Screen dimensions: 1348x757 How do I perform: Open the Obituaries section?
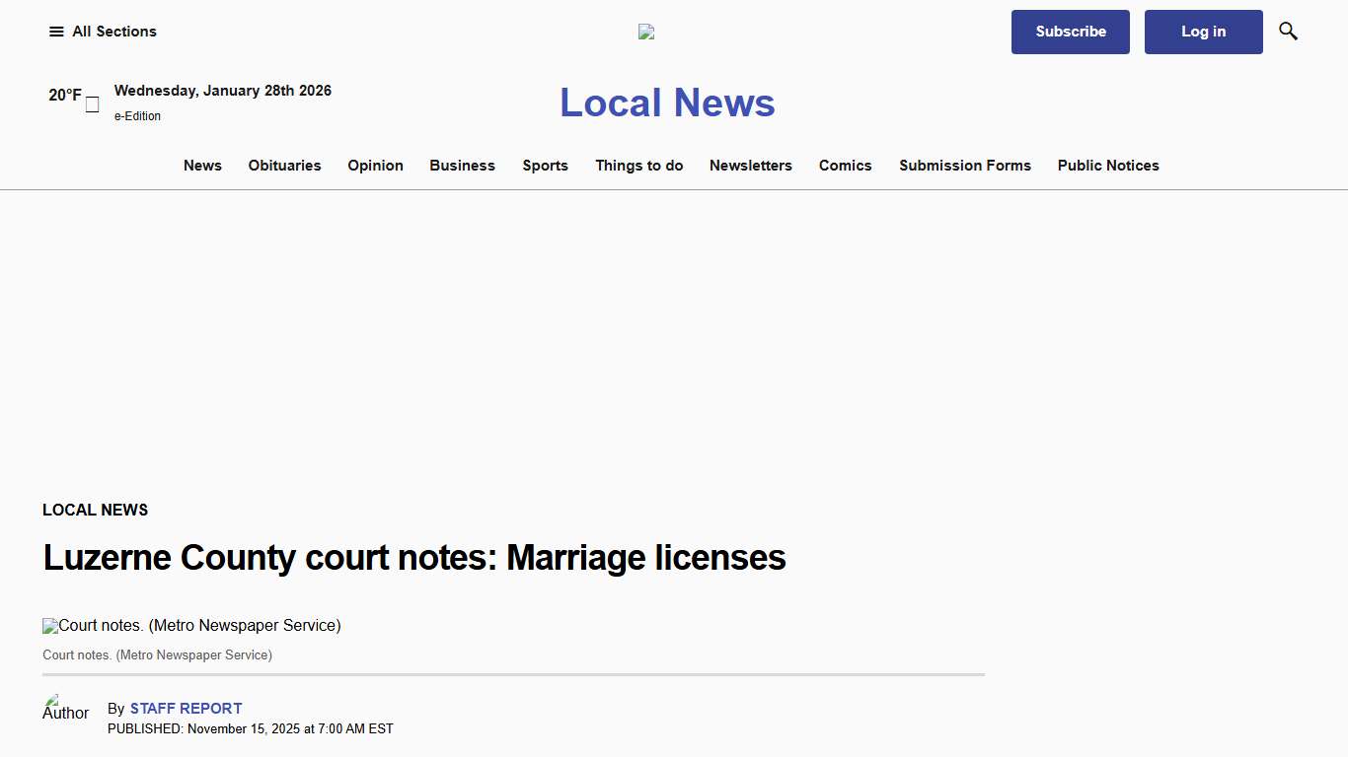(x=284, y=166)
